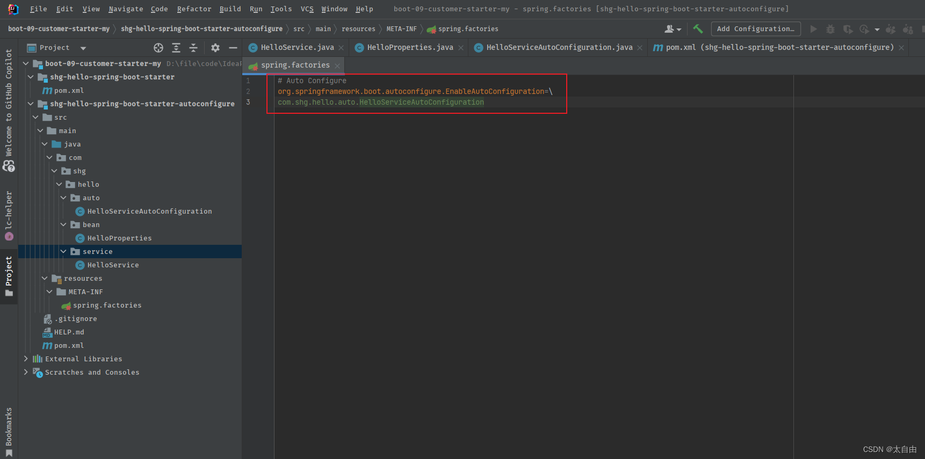Collapse the src folder chevron

[x=35, y=117]
